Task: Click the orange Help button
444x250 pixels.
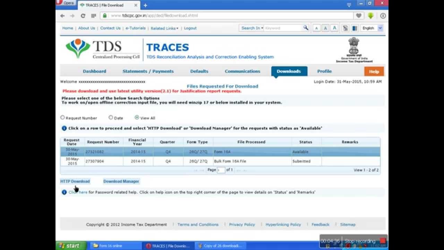Action: pyautogui.click(x=374, y=72)
